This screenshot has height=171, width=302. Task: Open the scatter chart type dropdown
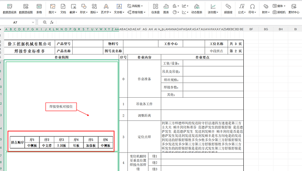click(x=185, y=12)
